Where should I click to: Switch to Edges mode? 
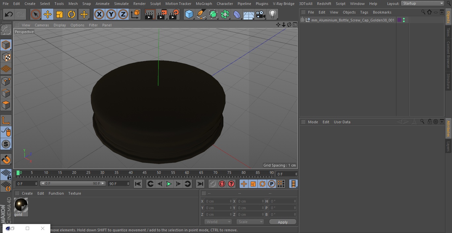(x=6, y=93)
